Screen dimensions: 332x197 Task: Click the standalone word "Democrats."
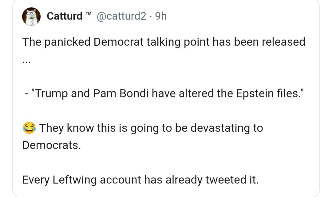(52, 145)
